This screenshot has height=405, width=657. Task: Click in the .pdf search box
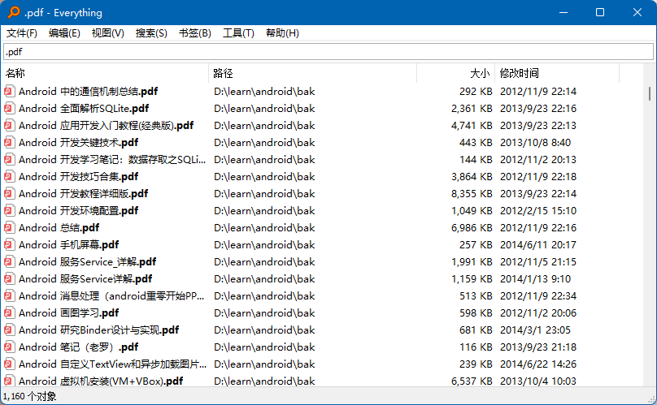point(328,52)
